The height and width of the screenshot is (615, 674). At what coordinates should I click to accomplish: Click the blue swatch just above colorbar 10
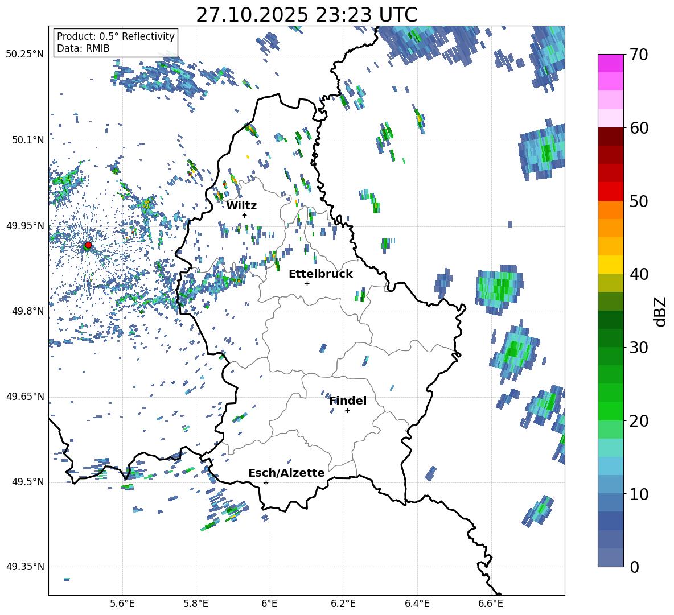coord(611,485)
